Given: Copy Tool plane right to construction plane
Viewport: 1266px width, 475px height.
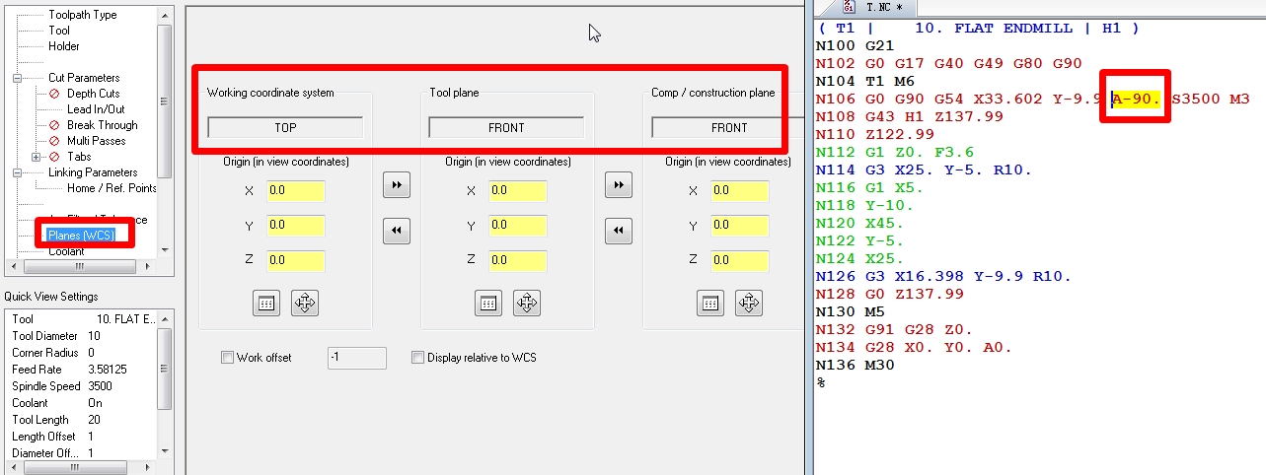Looking at the screenshot, I should (618, 184).
